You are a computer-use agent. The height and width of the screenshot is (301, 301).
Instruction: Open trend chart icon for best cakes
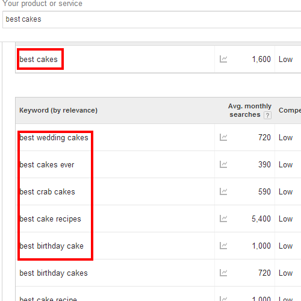click(x=223, y=59)
